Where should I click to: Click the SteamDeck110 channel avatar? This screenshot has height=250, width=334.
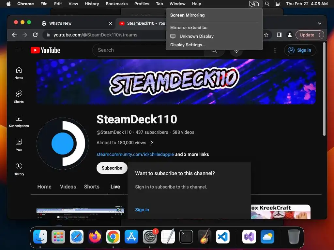[x=62, y=144]
